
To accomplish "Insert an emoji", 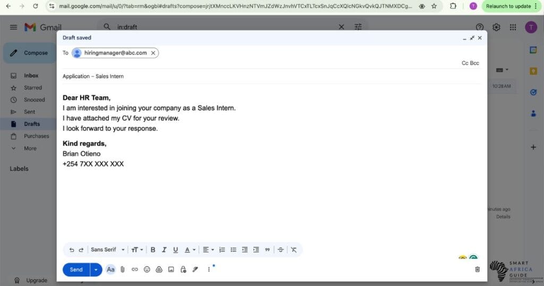I will (x=147, y=270).
